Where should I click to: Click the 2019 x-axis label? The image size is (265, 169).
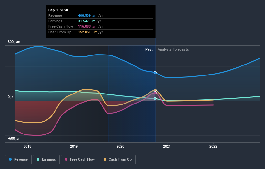[74, 146]
